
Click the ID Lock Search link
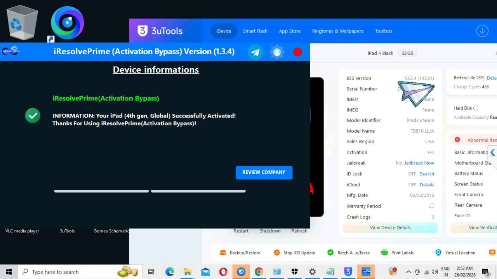tap(427, 174)
